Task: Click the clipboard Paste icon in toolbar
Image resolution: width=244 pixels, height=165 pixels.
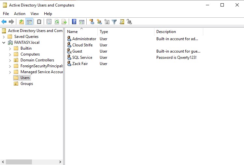Action: (39, 22)
